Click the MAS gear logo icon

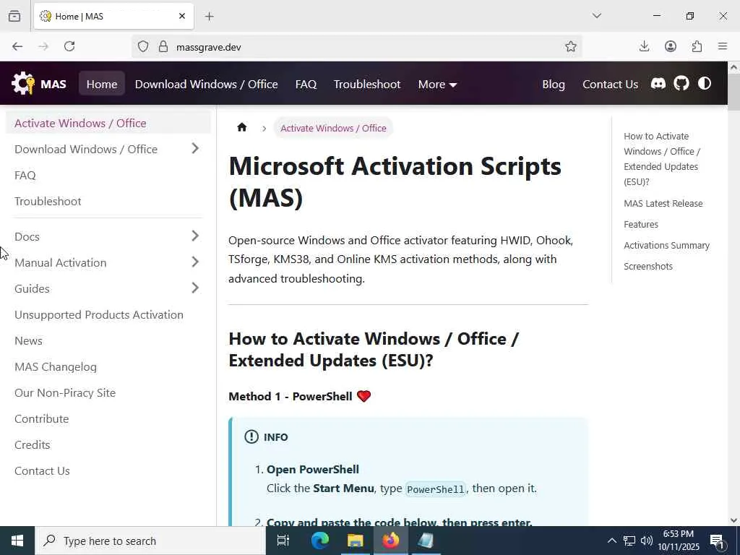[23, 84]
